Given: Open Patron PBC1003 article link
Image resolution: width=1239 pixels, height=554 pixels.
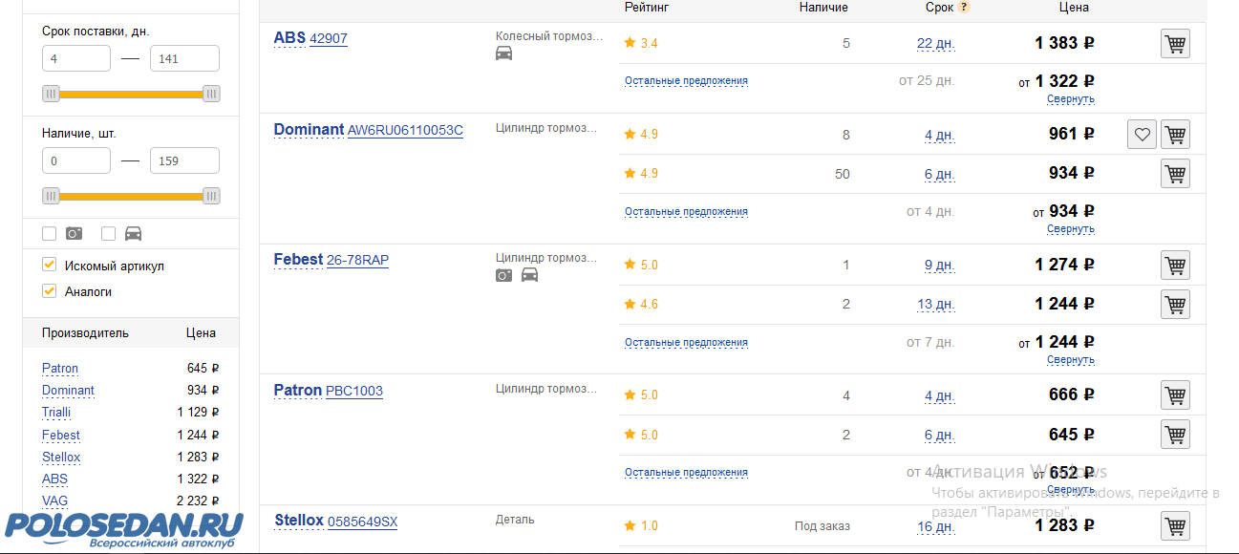Looking at the screenshot, I should (x=354, y=391).
